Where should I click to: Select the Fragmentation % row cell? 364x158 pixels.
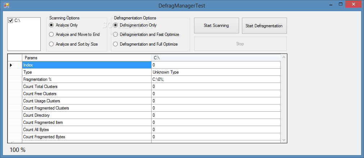(x=86, y=79)
